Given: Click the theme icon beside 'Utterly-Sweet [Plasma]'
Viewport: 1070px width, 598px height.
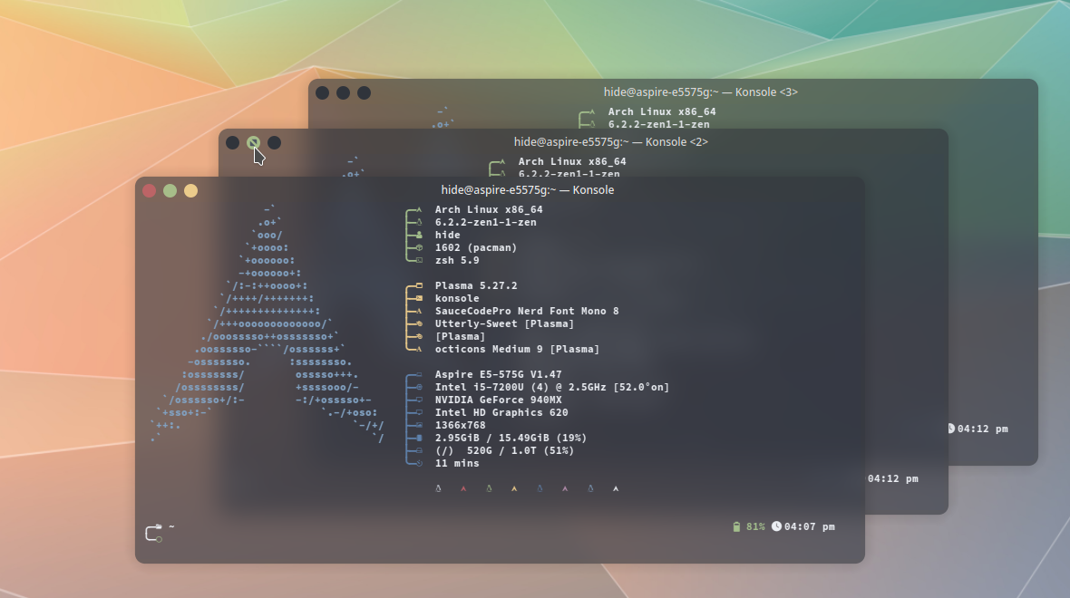Looking at the screenshot, I should (419, 323).
